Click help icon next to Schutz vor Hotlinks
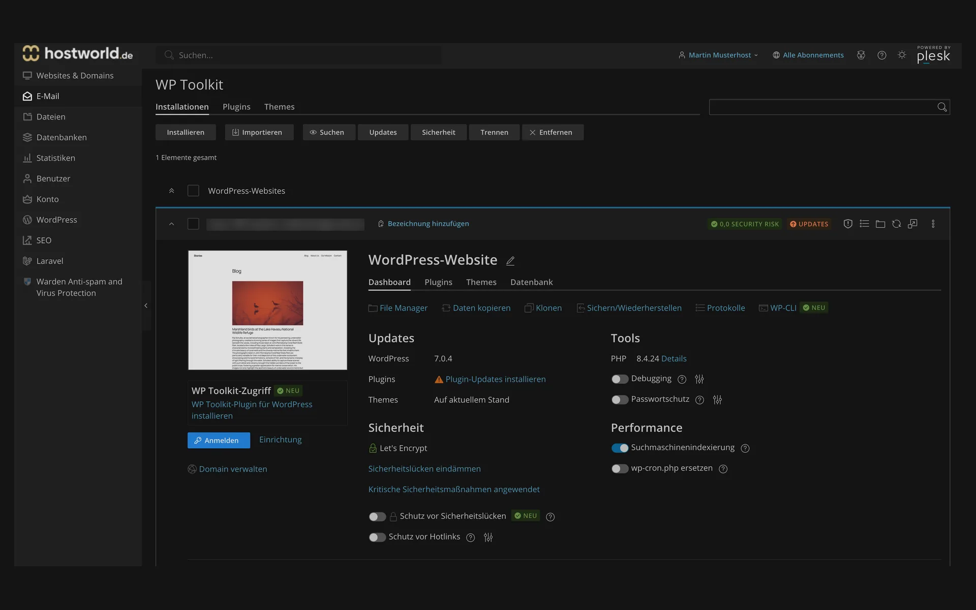The image size is (976, 610). (471, 538)
